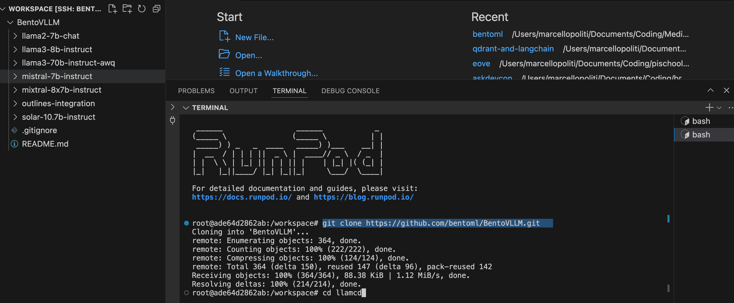The height and width of the screenshot is (303, 734).
Task: Collapse all folders in explorer
Action: click(x=156, y=9)
